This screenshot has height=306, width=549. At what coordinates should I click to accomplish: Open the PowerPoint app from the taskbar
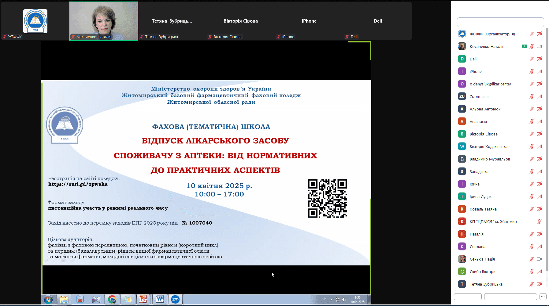143,299
